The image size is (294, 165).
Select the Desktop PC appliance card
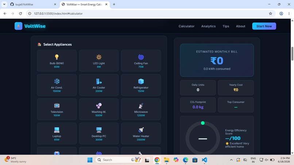99,134
